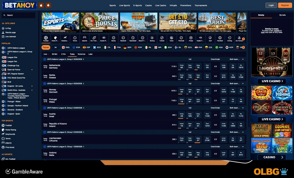Select the Horse Racing sport icon
The width and height of the screenshot is (294, 178).
[x=55, y=39]
